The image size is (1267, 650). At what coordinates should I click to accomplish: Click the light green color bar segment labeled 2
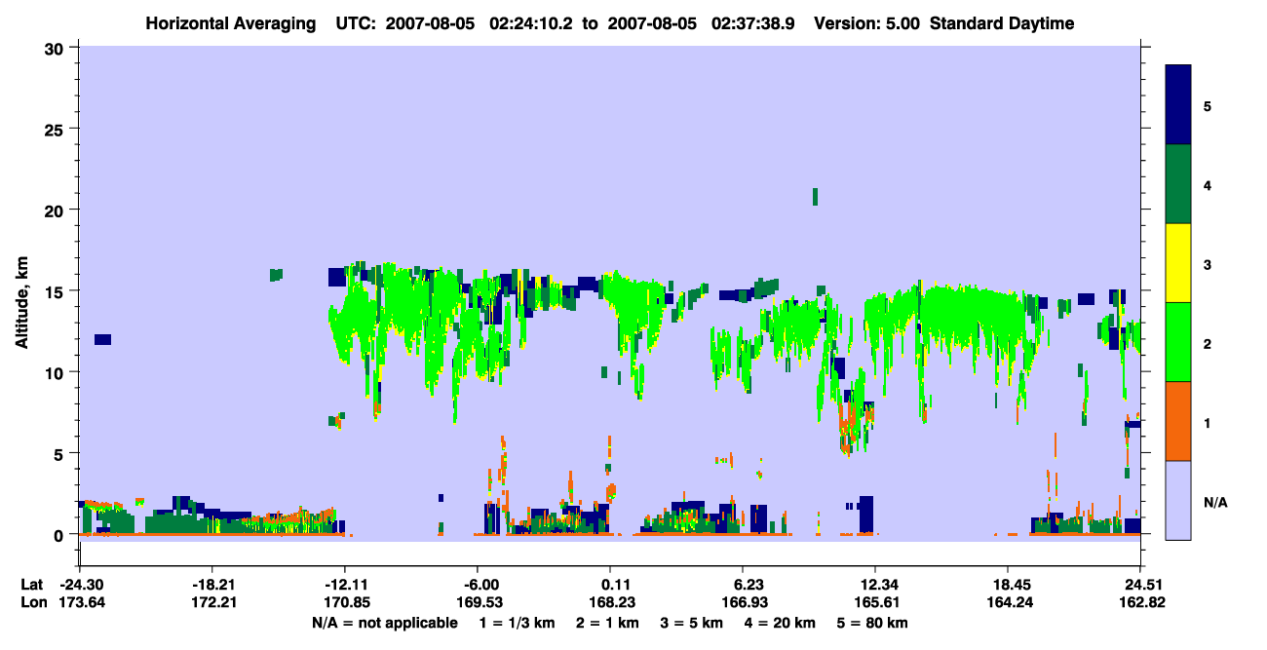pyautogui.click(x=1178, y=342)
